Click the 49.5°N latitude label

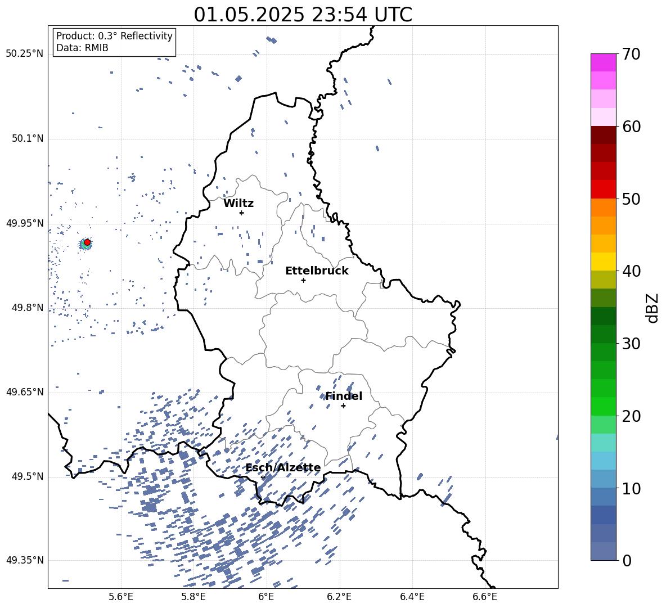(28, 476)
